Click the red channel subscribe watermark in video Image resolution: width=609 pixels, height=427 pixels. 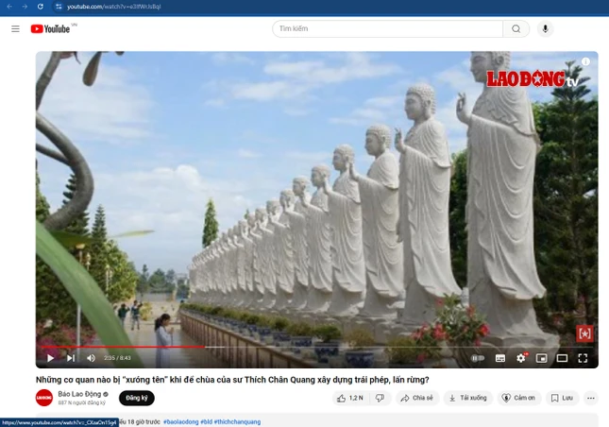coord(584,333)
